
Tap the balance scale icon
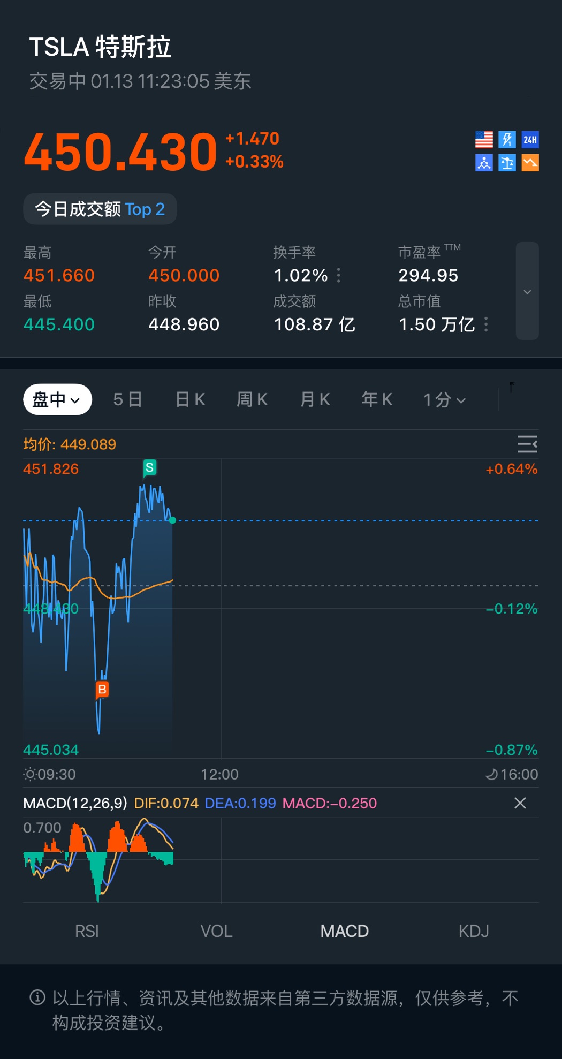tap(507, 163)
